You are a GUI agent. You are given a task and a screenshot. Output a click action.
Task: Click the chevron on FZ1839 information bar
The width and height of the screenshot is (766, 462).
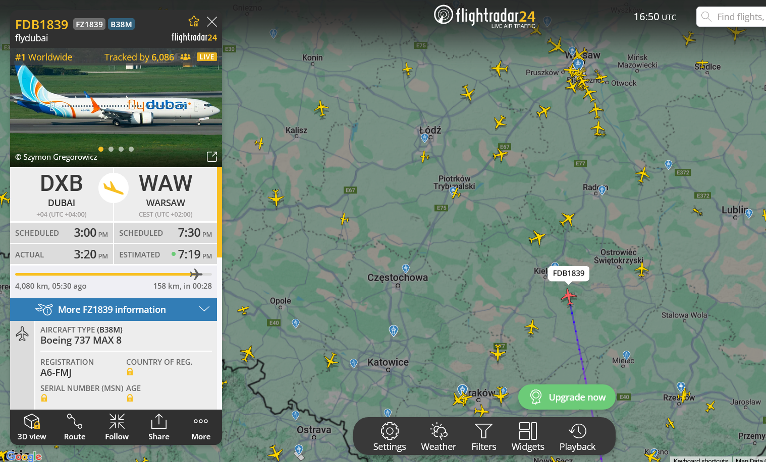coord(204,309)
